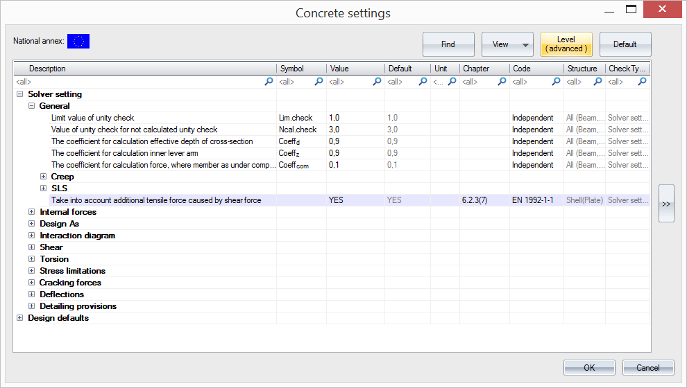This screenshot has height=388, width=687.
Task: Click the magnifier icon in Value filter
Action: point(377,82)
